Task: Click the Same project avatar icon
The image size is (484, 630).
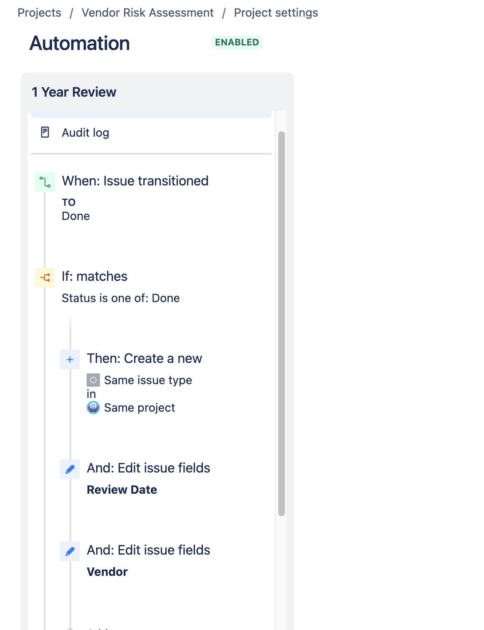Action: [93, 407]
